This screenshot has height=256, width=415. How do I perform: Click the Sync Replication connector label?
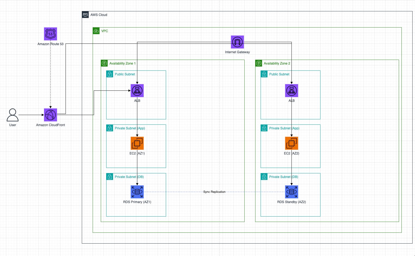pos(214,192)
